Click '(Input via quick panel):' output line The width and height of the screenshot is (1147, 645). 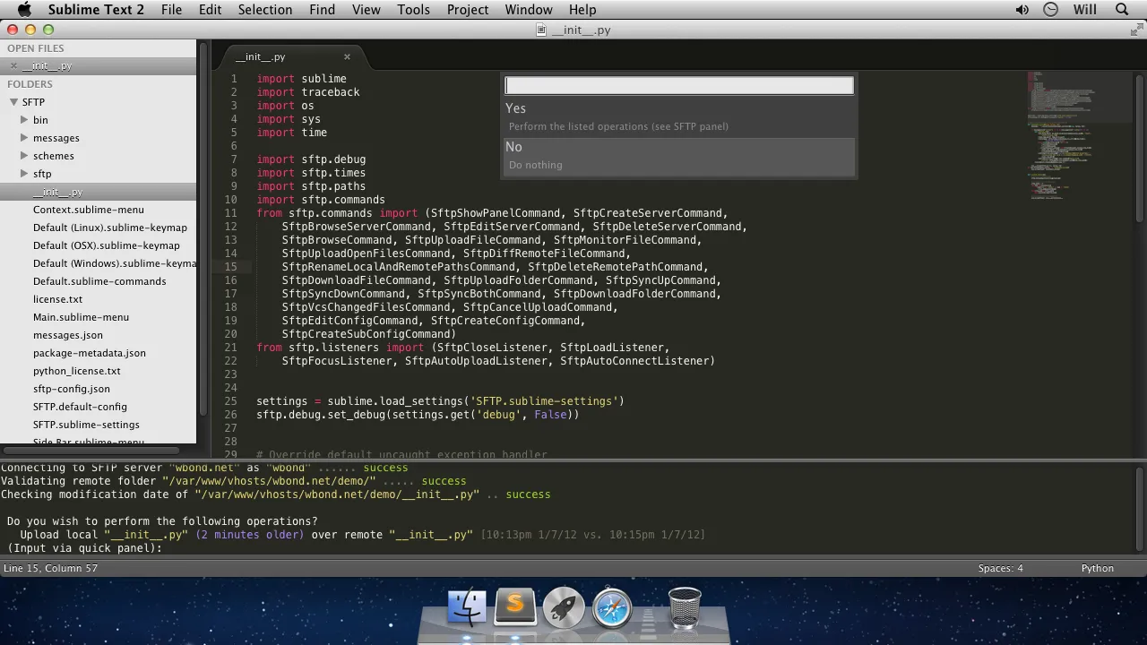(x=85, y=548)
